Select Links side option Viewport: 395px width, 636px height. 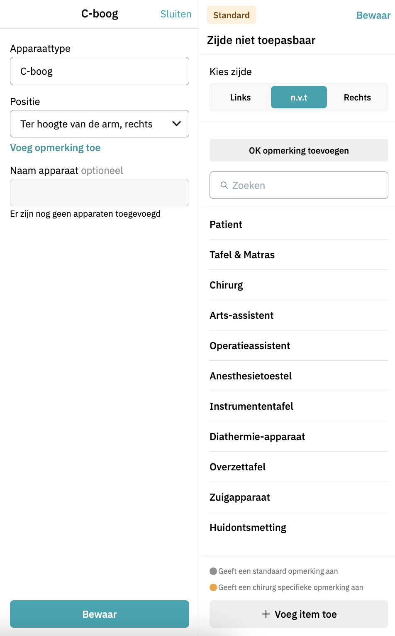click(240, 98)
